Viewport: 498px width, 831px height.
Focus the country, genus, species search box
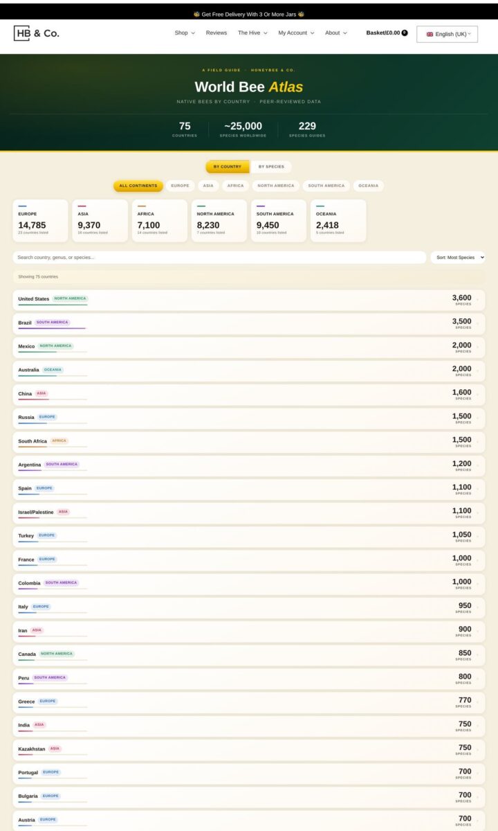tap(219, 257)
